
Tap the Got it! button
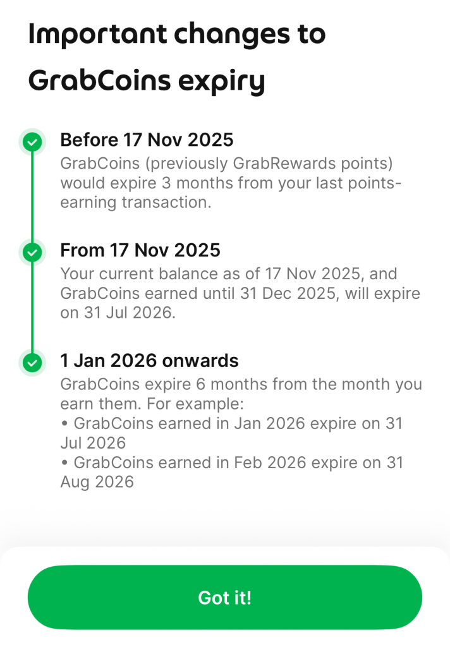click(x=225, y=597)
